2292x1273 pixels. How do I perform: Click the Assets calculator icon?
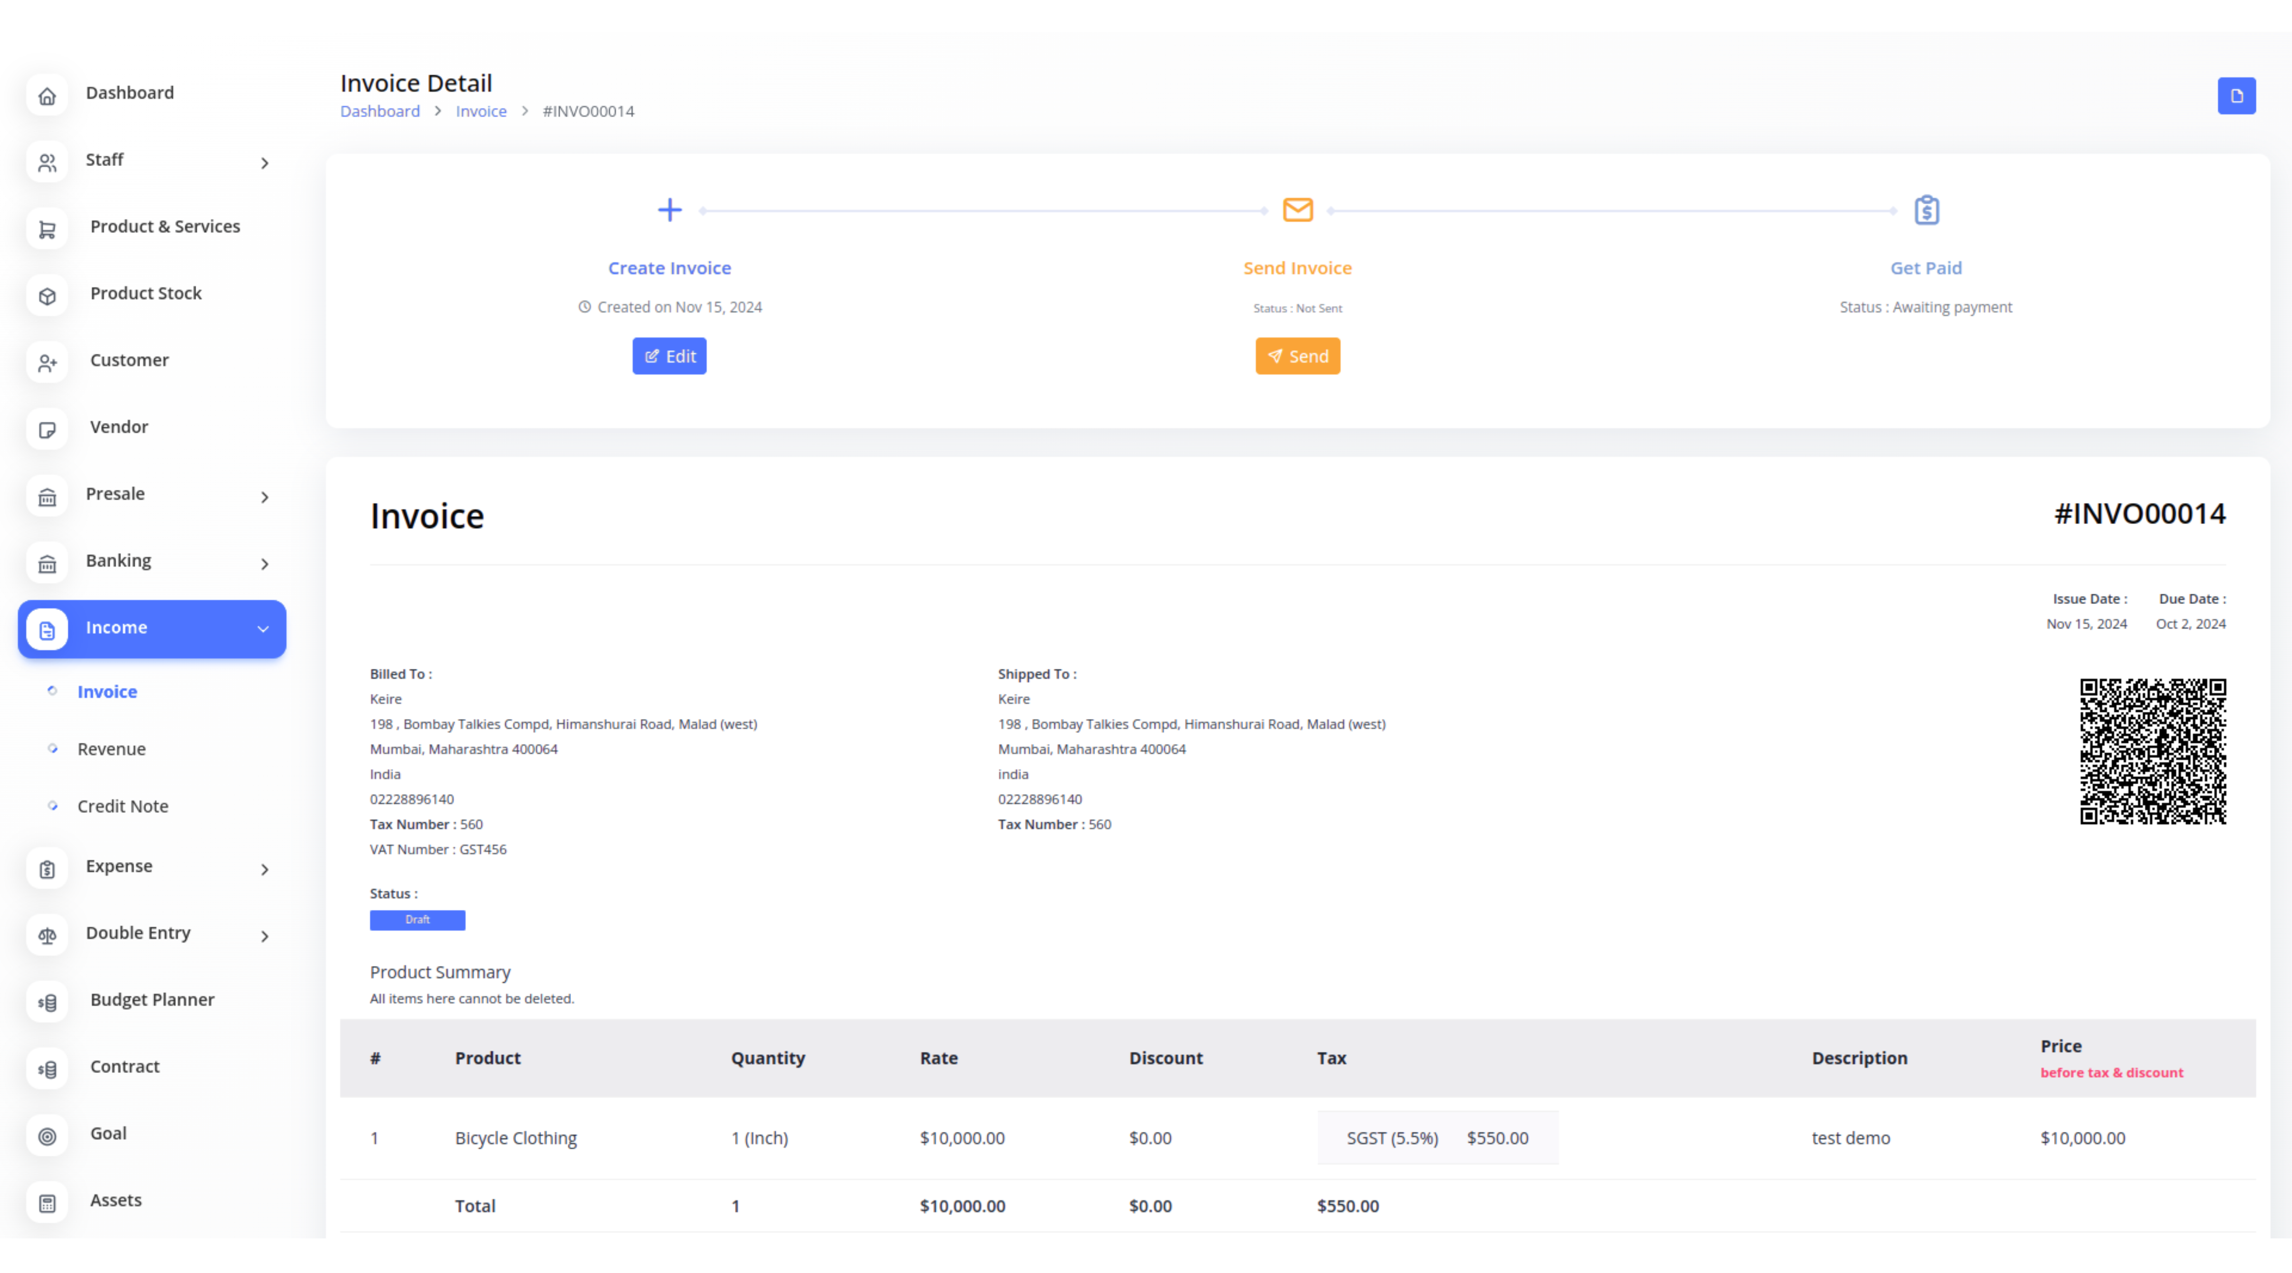[47, 1203]
